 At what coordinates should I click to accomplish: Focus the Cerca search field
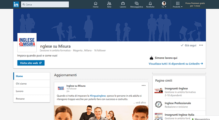[x=45, y=4]
